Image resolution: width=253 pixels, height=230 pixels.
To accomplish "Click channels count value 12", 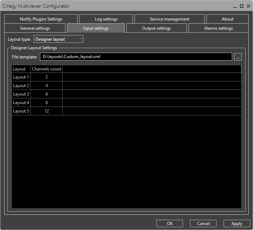I will coord(47,111).
